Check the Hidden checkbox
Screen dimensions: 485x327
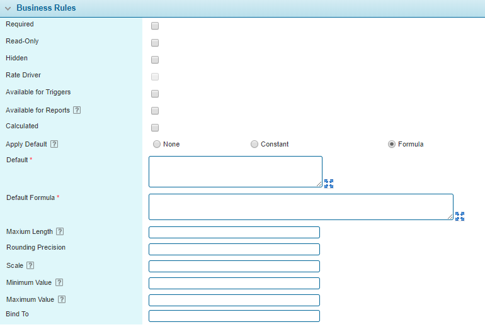click(x=155, y=60)
